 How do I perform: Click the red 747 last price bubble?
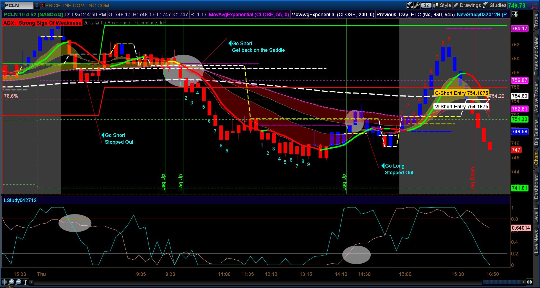(516, 150)
